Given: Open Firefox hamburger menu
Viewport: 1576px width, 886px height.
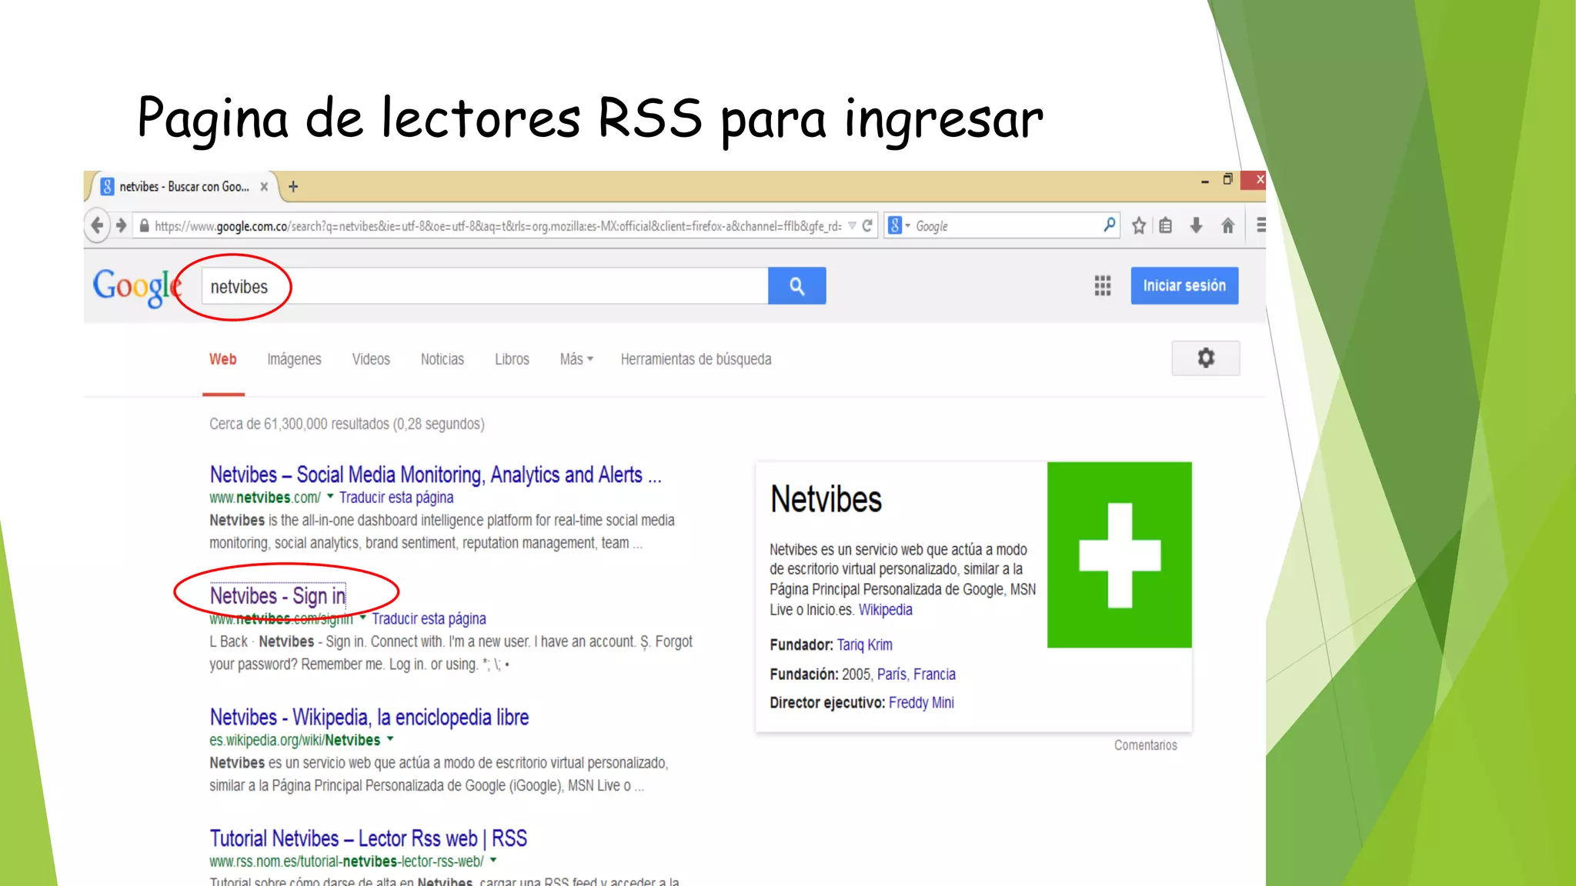Looking at the screenshot, I should tap(1260, 225).
